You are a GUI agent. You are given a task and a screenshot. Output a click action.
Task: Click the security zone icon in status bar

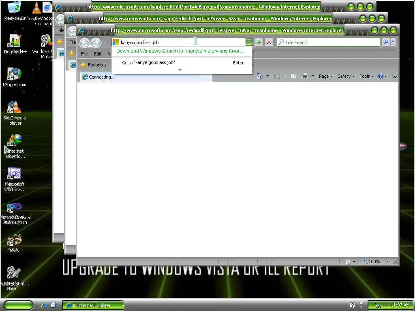click(348, 262)
